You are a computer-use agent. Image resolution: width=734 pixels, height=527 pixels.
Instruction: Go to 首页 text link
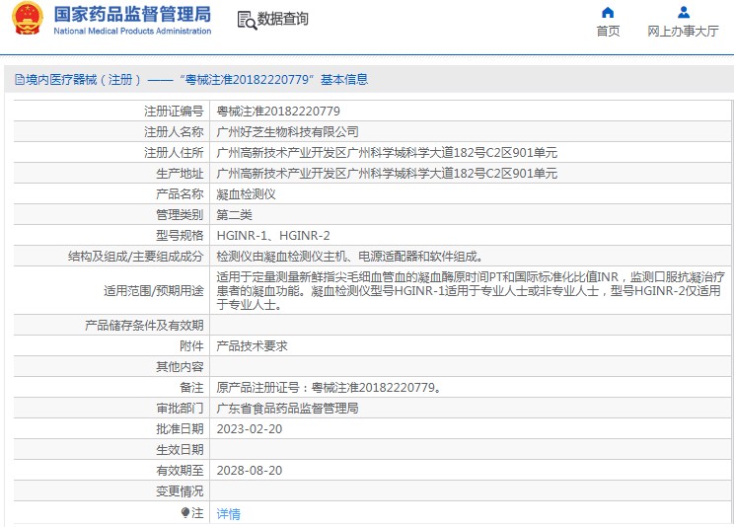click(x=608, y=31)
